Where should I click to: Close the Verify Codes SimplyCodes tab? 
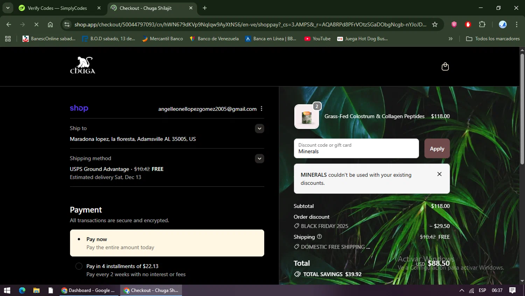click(99, 8)
